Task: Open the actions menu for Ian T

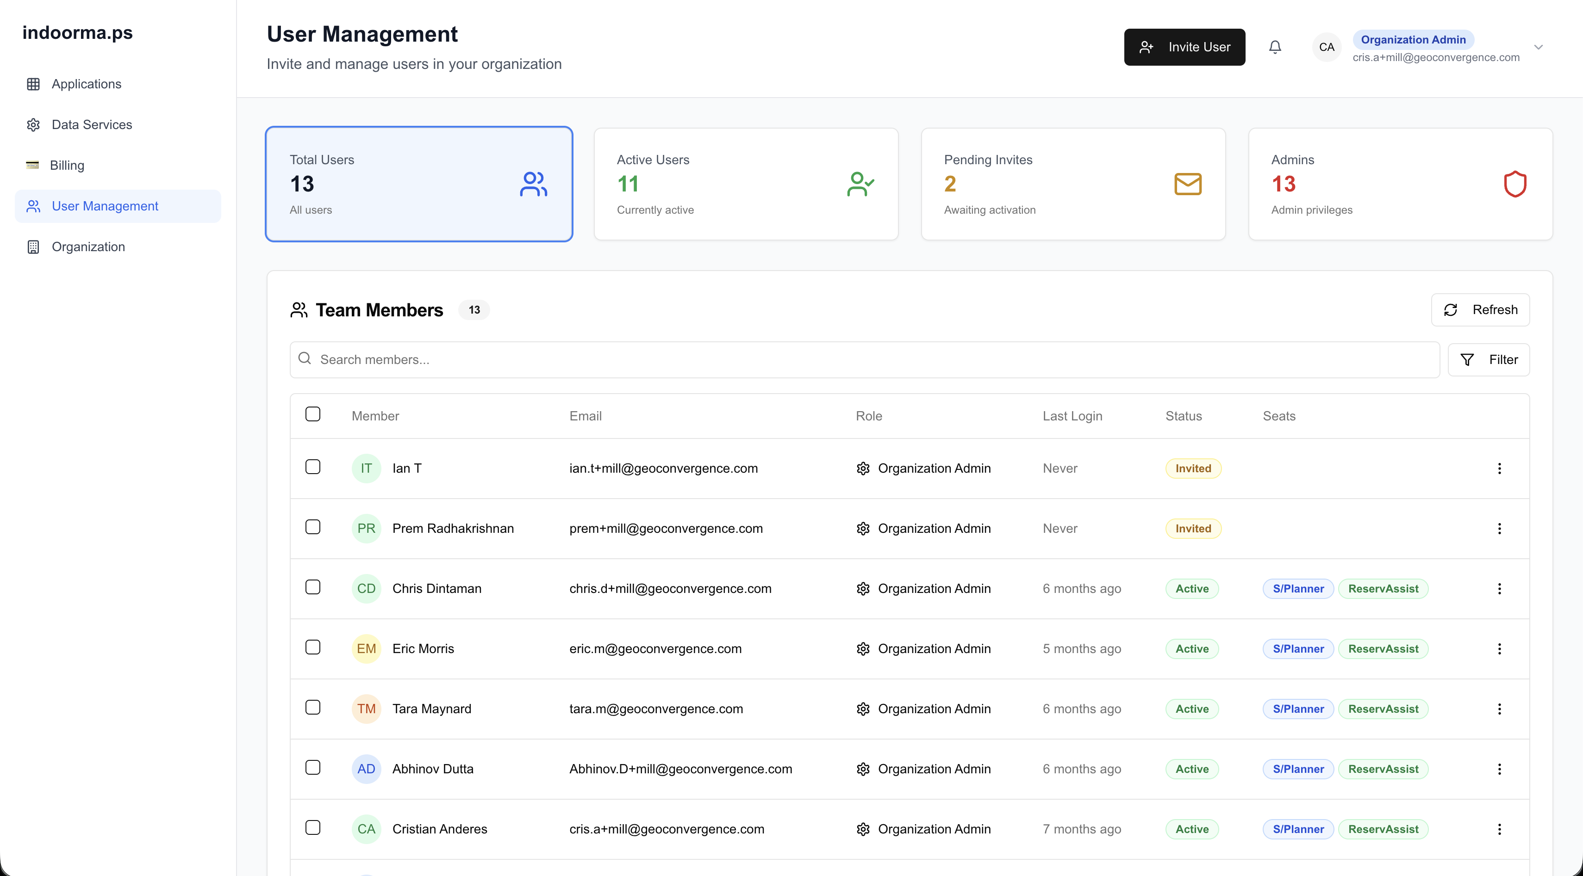Action: coord(1499,469)
